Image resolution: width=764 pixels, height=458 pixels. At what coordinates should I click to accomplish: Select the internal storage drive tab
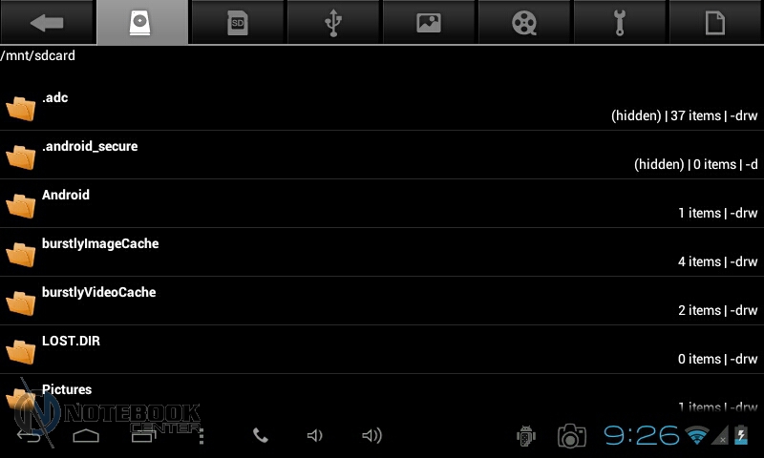[142, 22]
